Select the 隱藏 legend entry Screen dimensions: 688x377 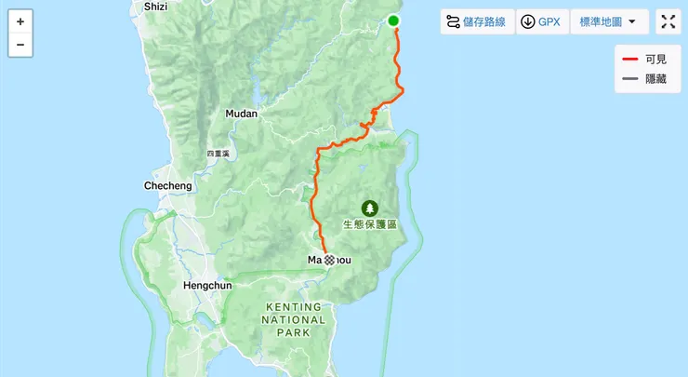coord(644,79)
